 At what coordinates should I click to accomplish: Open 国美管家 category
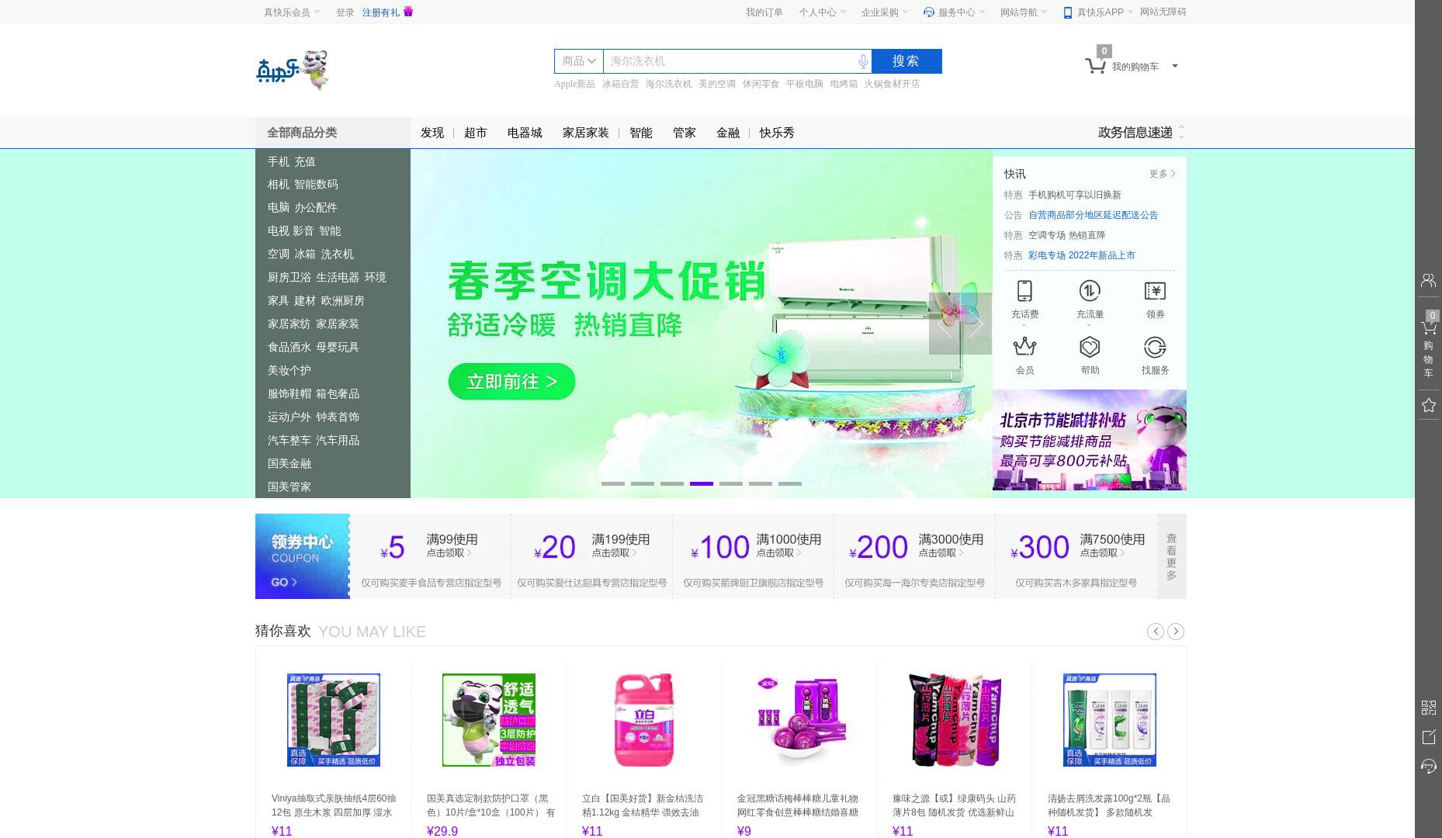[x=289, y=487]
